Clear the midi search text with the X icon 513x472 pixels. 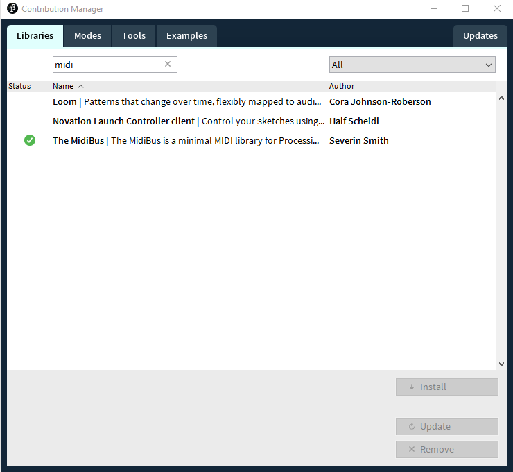pos(168,64)
